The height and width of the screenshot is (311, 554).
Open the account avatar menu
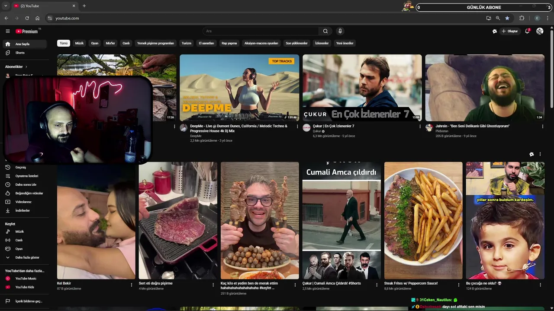point(540,31)
